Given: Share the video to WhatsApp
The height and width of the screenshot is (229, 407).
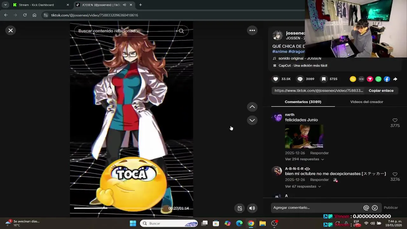Looking at the screenshot, I should (378, 79).
